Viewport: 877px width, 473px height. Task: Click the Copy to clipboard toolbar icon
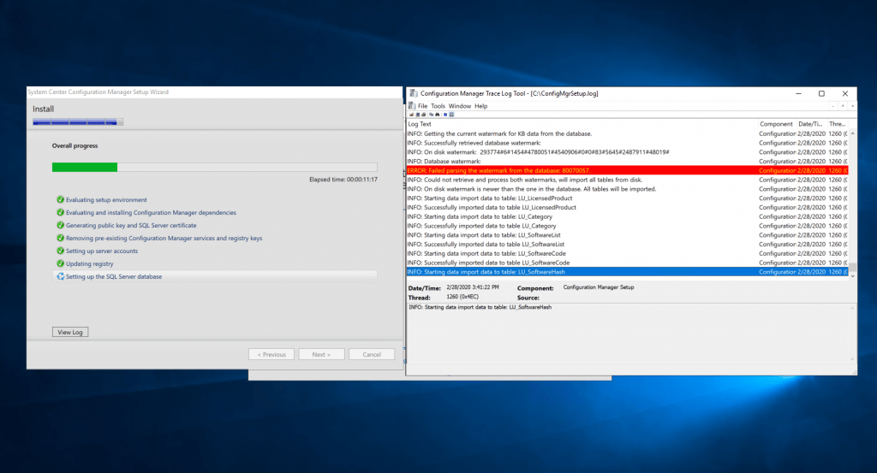coord(432,115)
